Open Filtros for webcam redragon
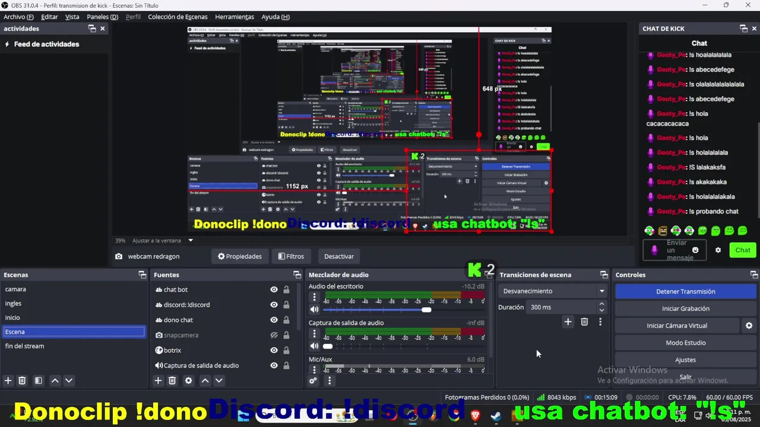Image resolution: width=760 pixels, height=427 pixels. pos(291,256)
